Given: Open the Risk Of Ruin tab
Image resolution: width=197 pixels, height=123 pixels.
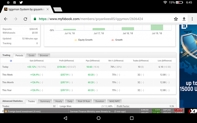Looking at the screenshot, I should 84,101.
